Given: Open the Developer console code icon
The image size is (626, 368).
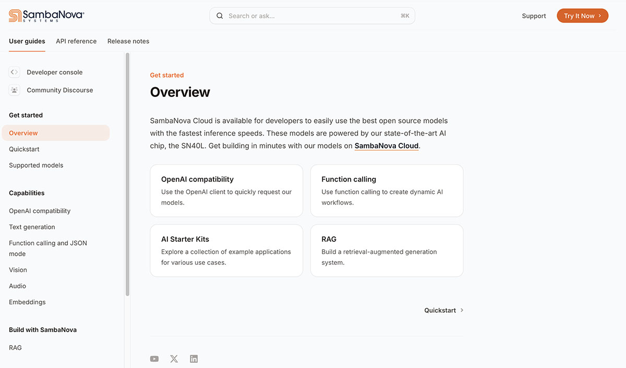Looking at the screenshot, I should pyautogui.click(x=14, y=72).
